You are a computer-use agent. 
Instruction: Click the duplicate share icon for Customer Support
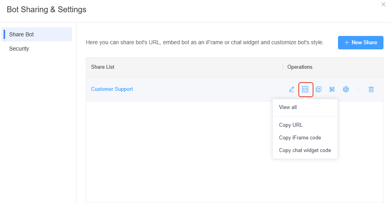[x=319, y=89]
